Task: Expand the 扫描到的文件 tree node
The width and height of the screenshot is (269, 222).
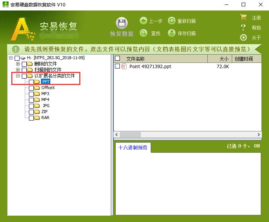Action: coord(18,70)
